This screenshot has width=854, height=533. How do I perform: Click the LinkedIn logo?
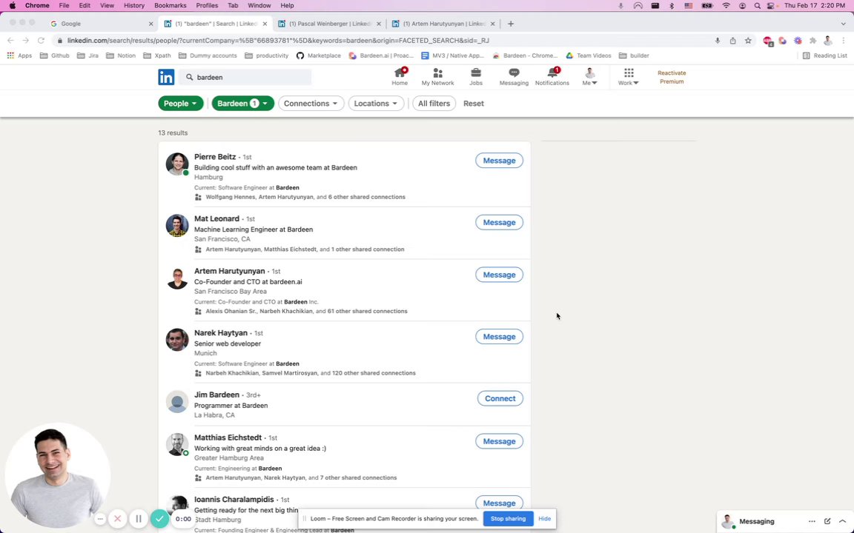click(x=166, y=77)
